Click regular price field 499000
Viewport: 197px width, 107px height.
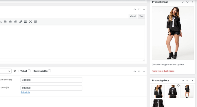point(51,80)
